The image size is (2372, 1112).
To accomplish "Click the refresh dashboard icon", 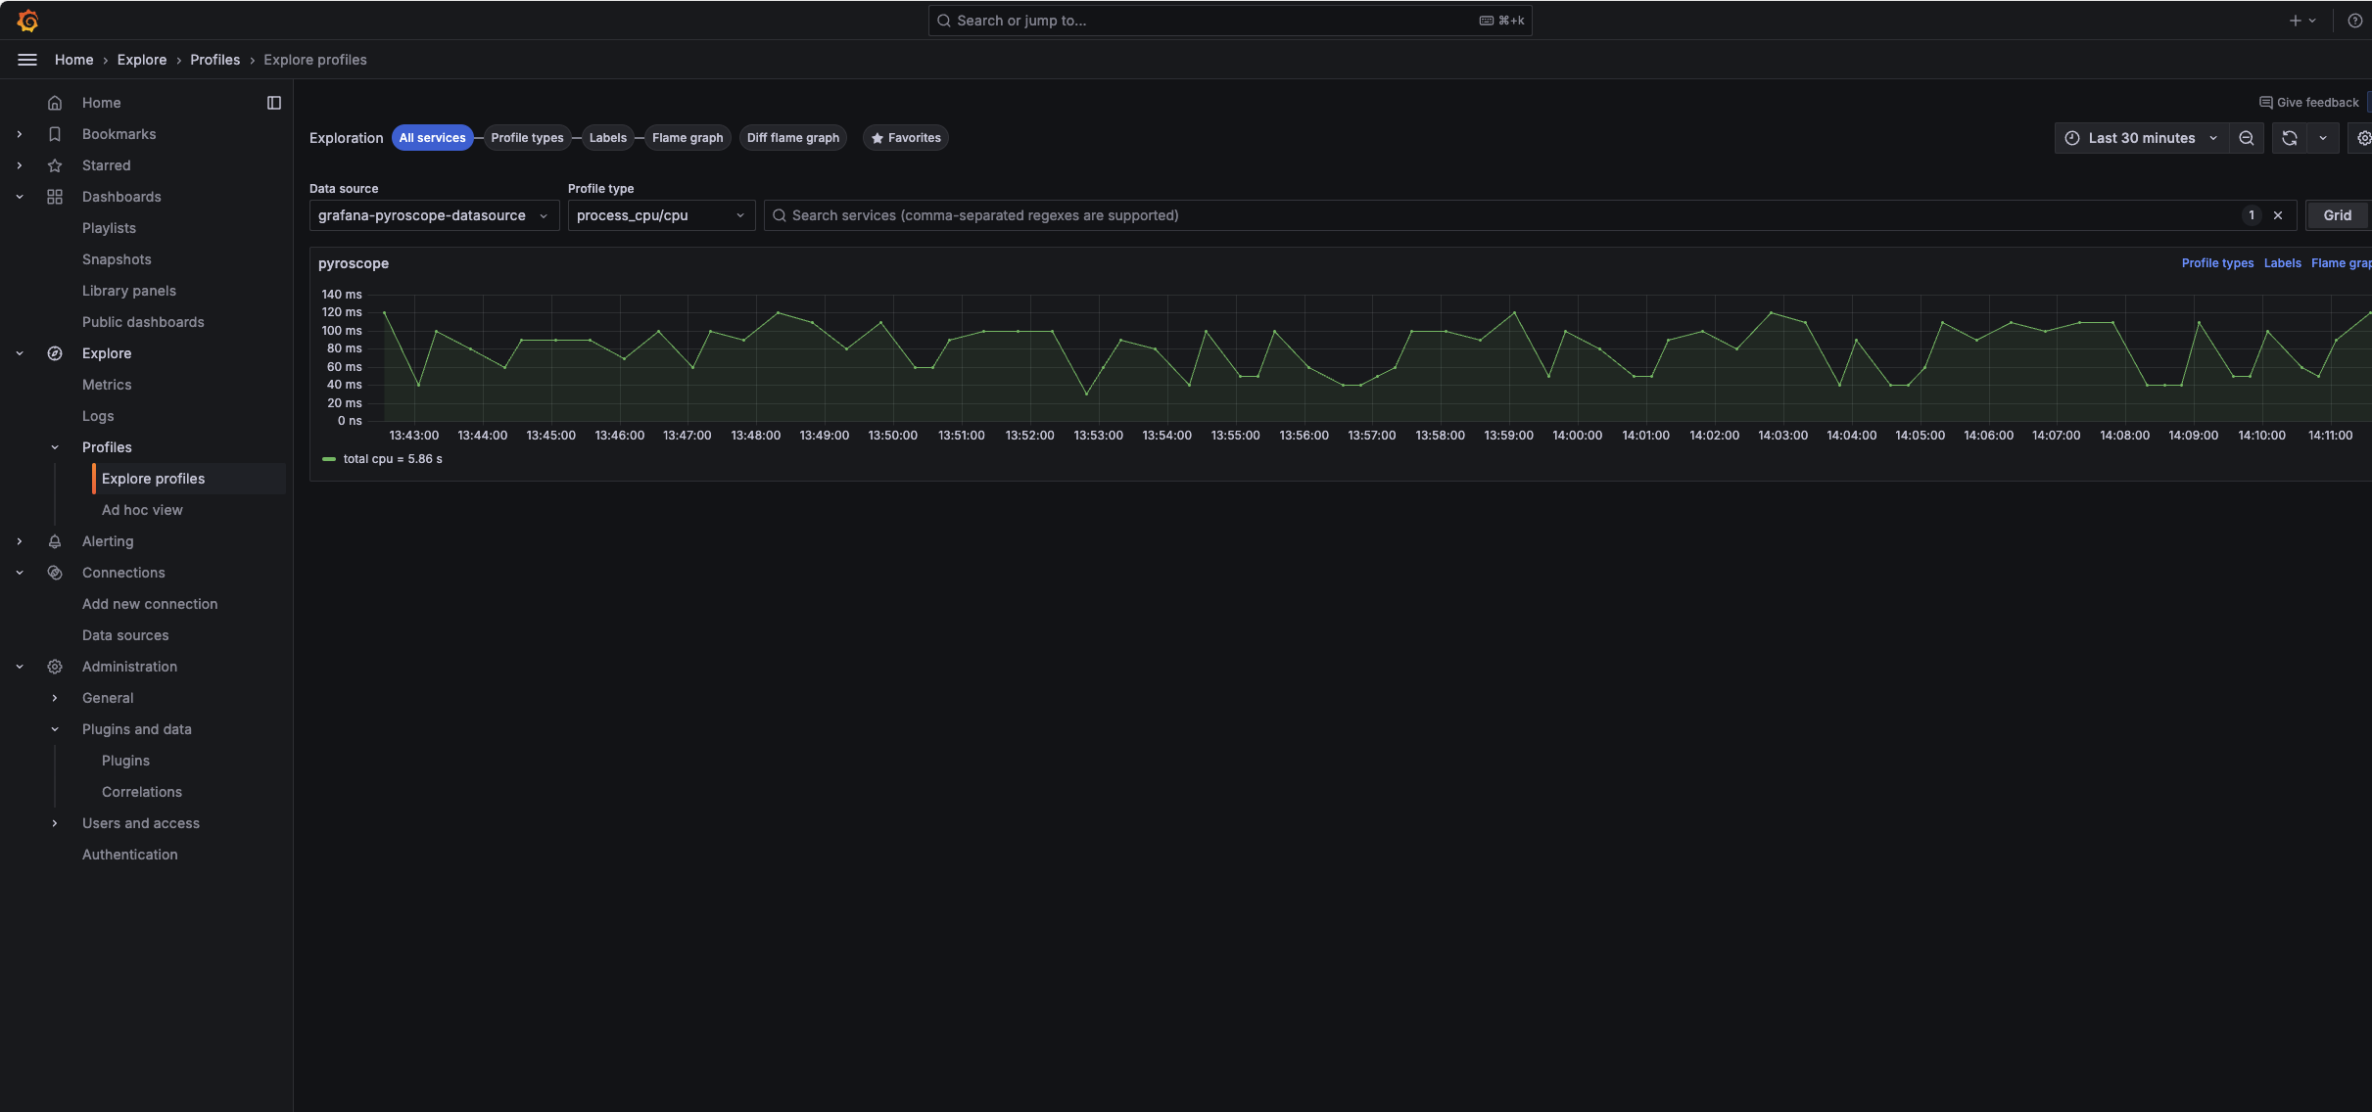I will point(2289,138).
